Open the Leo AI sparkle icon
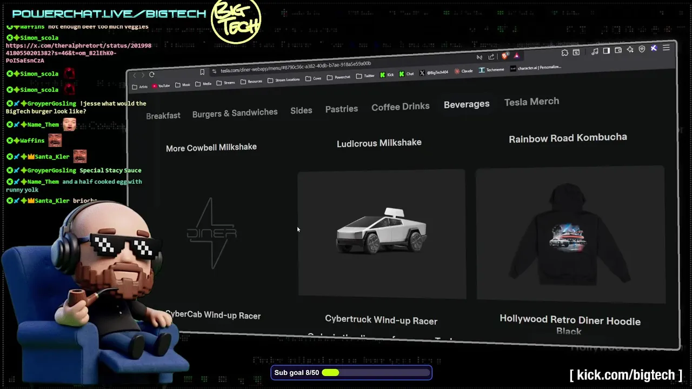 tap(630, 50)
